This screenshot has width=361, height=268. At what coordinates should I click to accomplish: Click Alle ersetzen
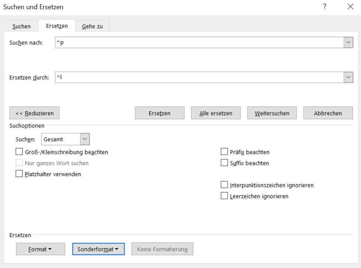click(216, 113)
